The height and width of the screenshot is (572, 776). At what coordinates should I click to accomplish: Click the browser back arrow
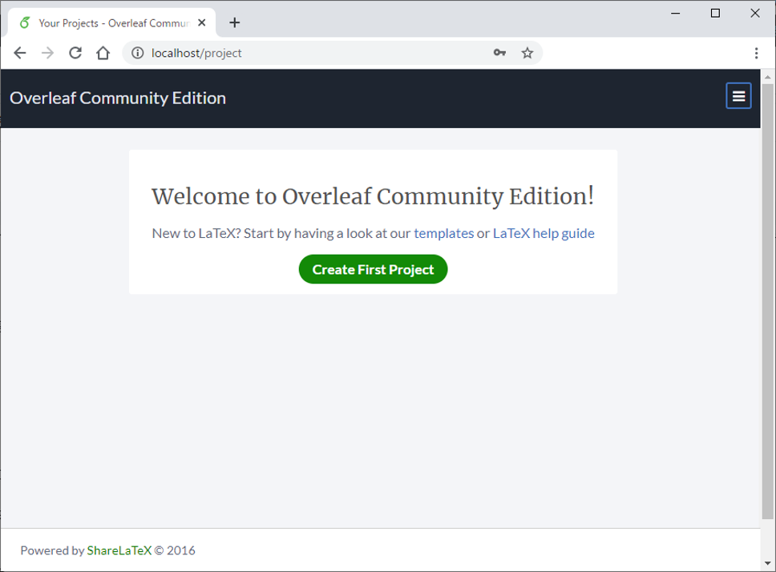click(20, 53)
